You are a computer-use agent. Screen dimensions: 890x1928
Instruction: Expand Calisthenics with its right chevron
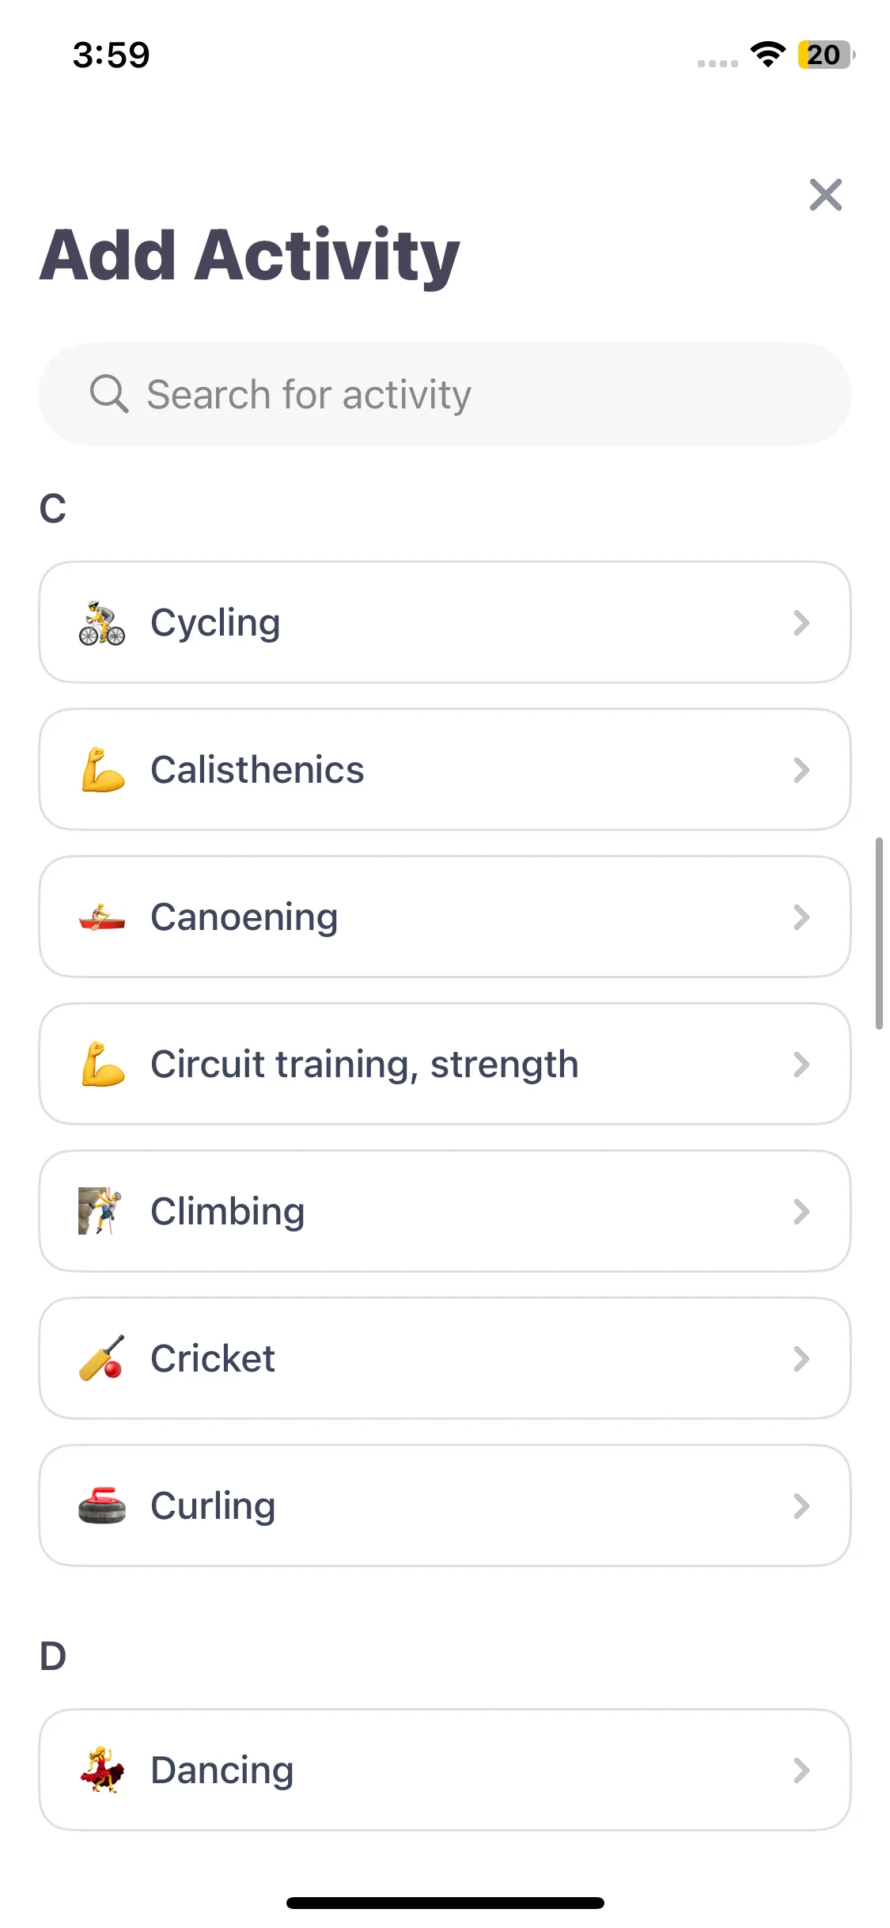[x=801, y=770]
